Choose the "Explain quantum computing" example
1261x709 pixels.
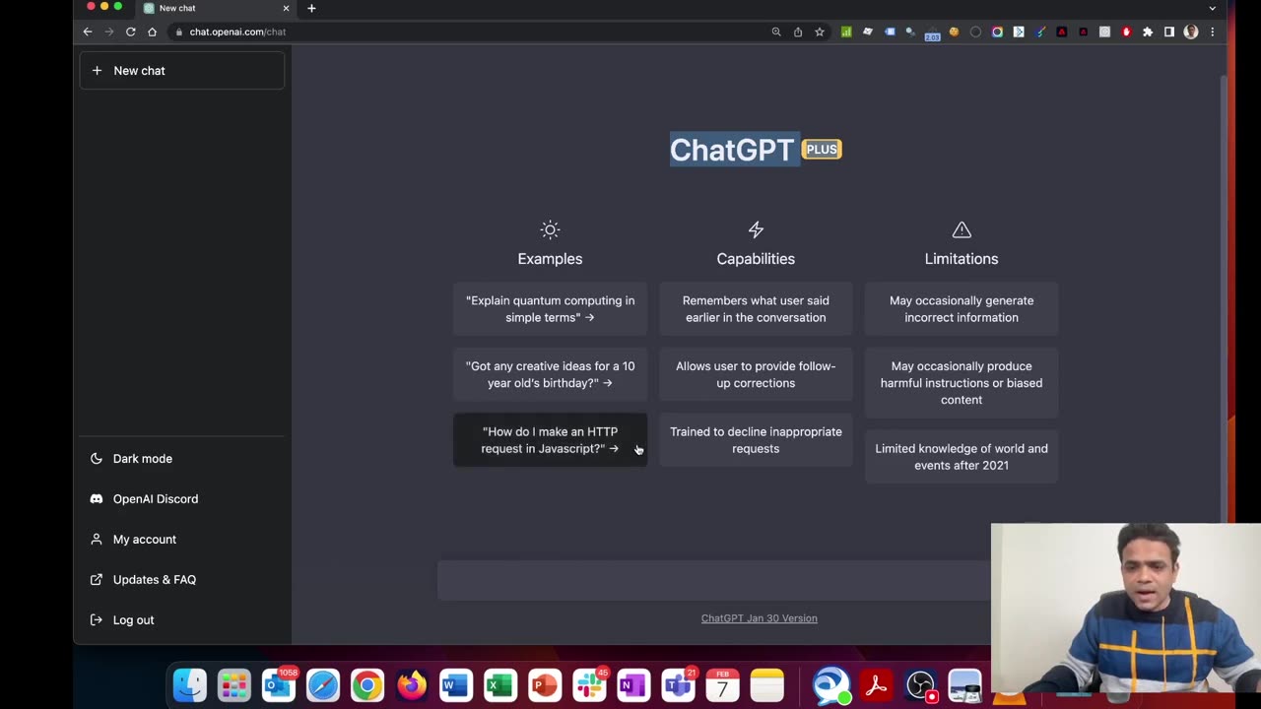(x=550, y=309)
